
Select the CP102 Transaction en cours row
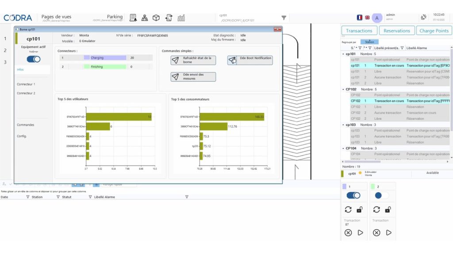tap(388, 101)
